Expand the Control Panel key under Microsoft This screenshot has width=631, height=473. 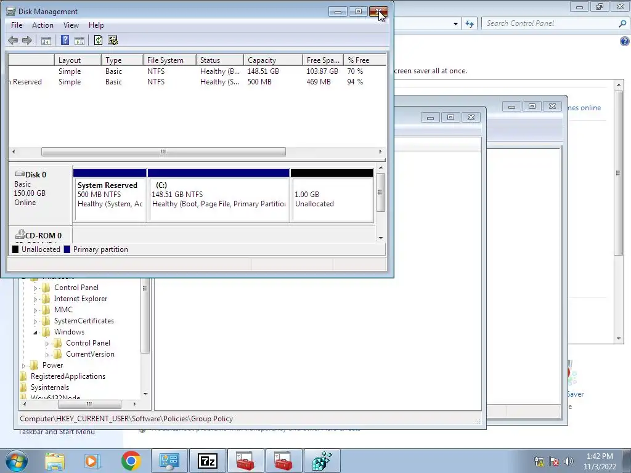click(35, 288)
